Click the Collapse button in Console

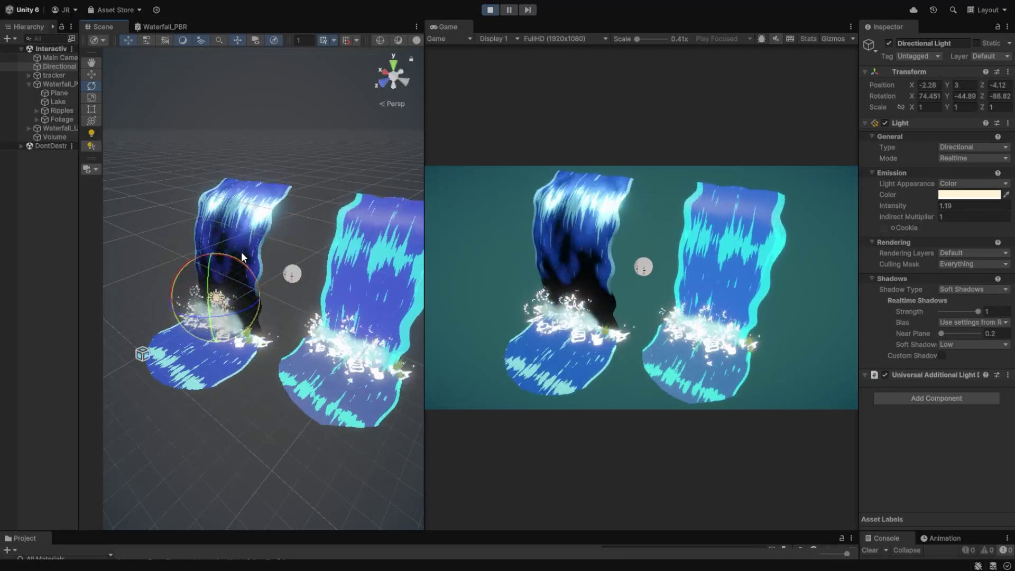(907, 550)
